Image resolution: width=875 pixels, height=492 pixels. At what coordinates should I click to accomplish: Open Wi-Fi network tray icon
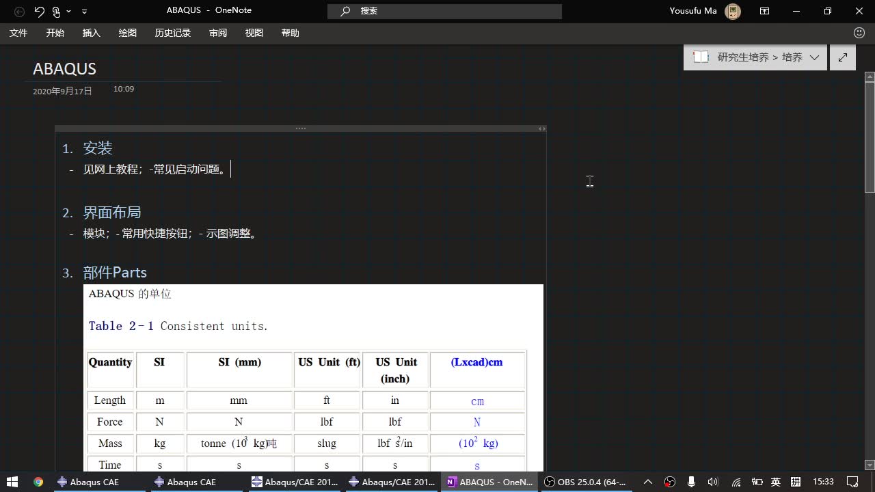(736, 482)
